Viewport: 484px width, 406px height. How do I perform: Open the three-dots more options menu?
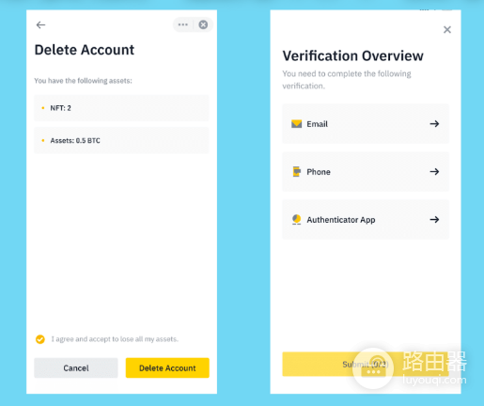point(183,24)
